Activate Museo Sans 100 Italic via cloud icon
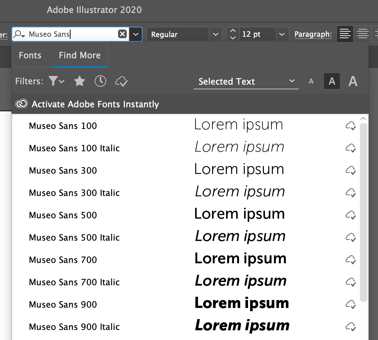378x340 pixels. (x=351, y=148)
